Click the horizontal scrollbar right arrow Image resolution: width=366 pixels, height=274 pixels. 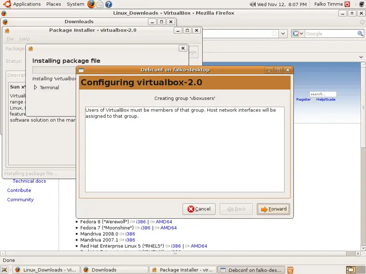(358, 253)
